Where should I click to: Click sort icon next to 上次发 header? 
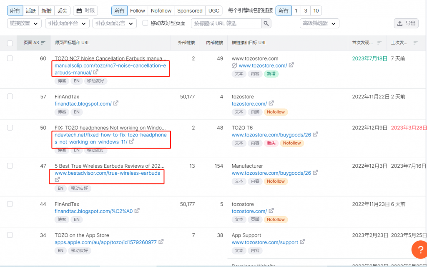click(x=416, y=43)
